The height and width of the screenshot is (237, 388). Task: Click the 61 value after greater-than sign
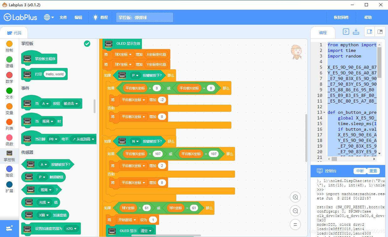point(147,208)
